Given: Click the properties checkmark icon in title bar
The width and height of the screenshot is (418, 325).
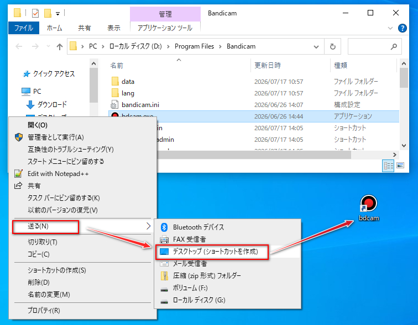Looking at the screenshot, I should (35, 13).
